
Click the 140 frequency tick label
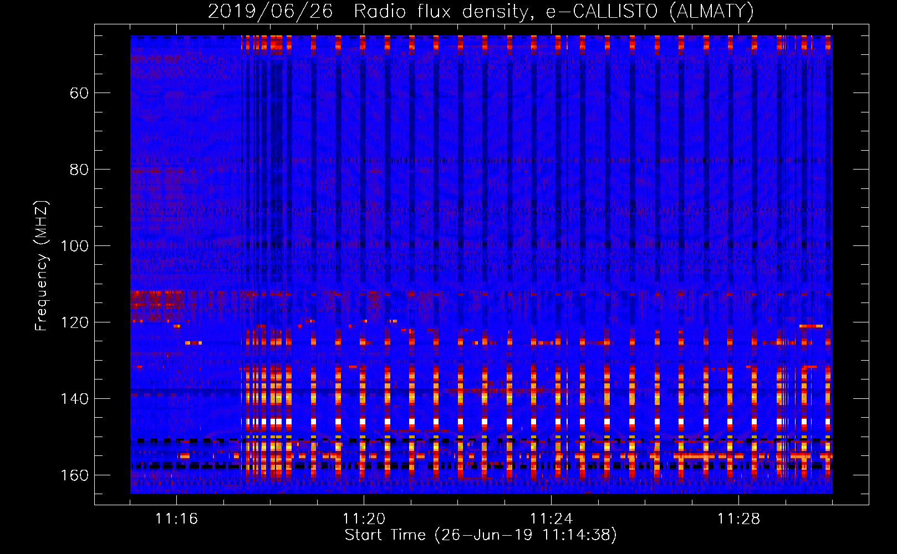pos(74,399)
